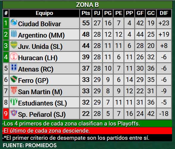Open the Ciudad Bolivar team name

[40, 24]
